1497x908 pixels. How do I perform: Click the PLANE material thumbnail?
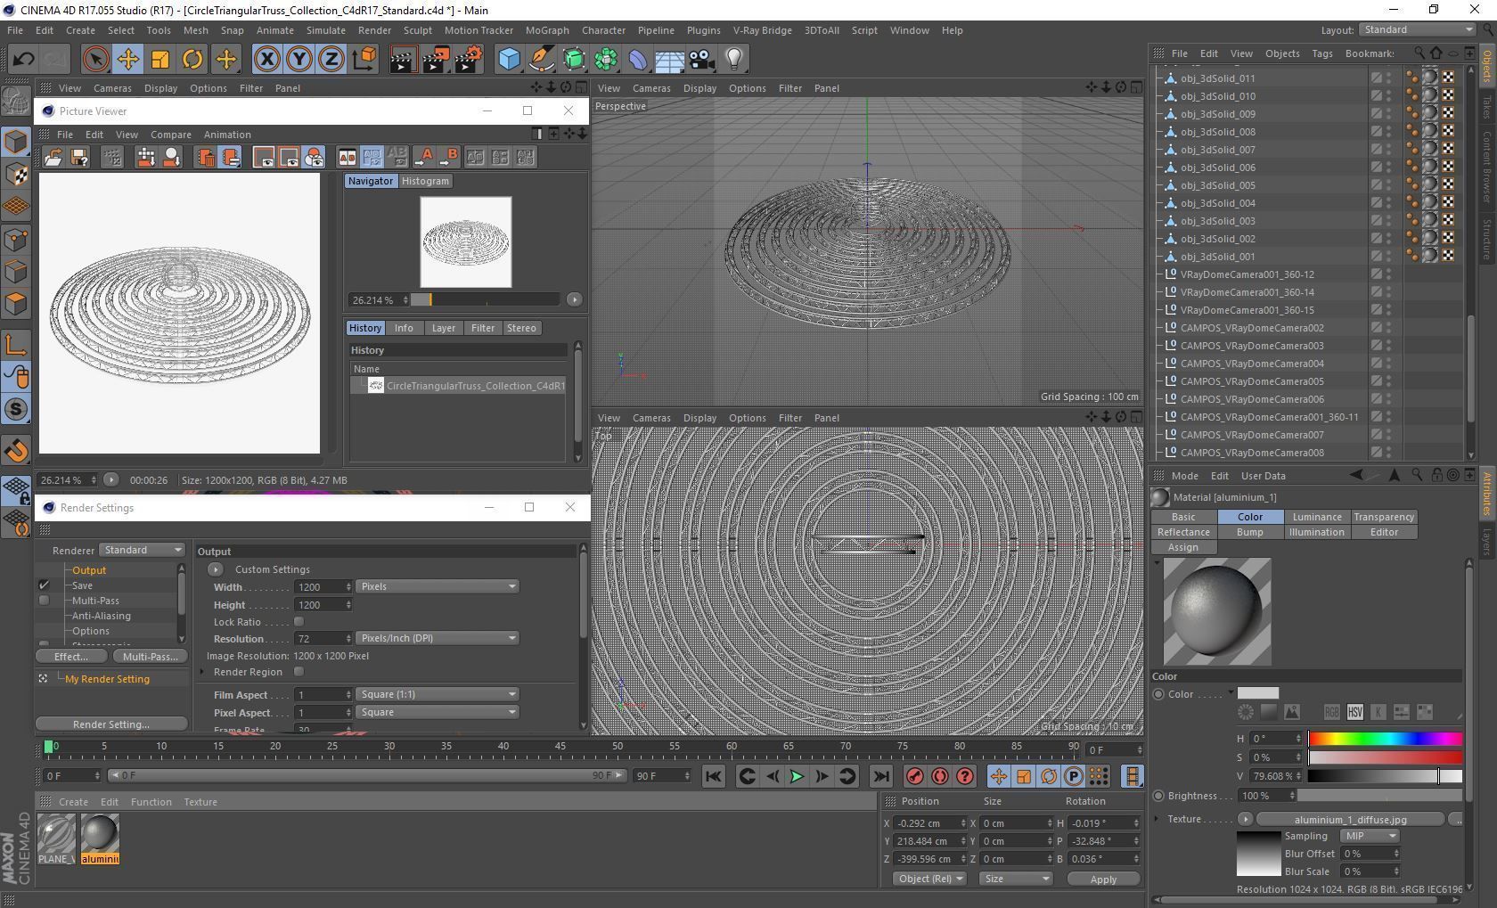click(56, 835)
